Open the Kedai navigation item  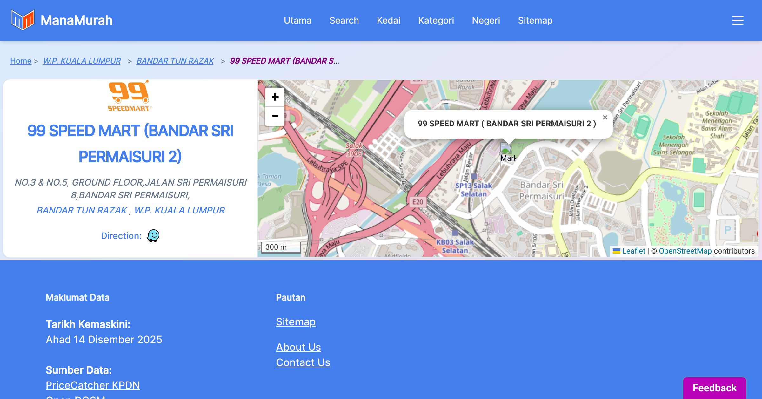click(x=388, y=20)
